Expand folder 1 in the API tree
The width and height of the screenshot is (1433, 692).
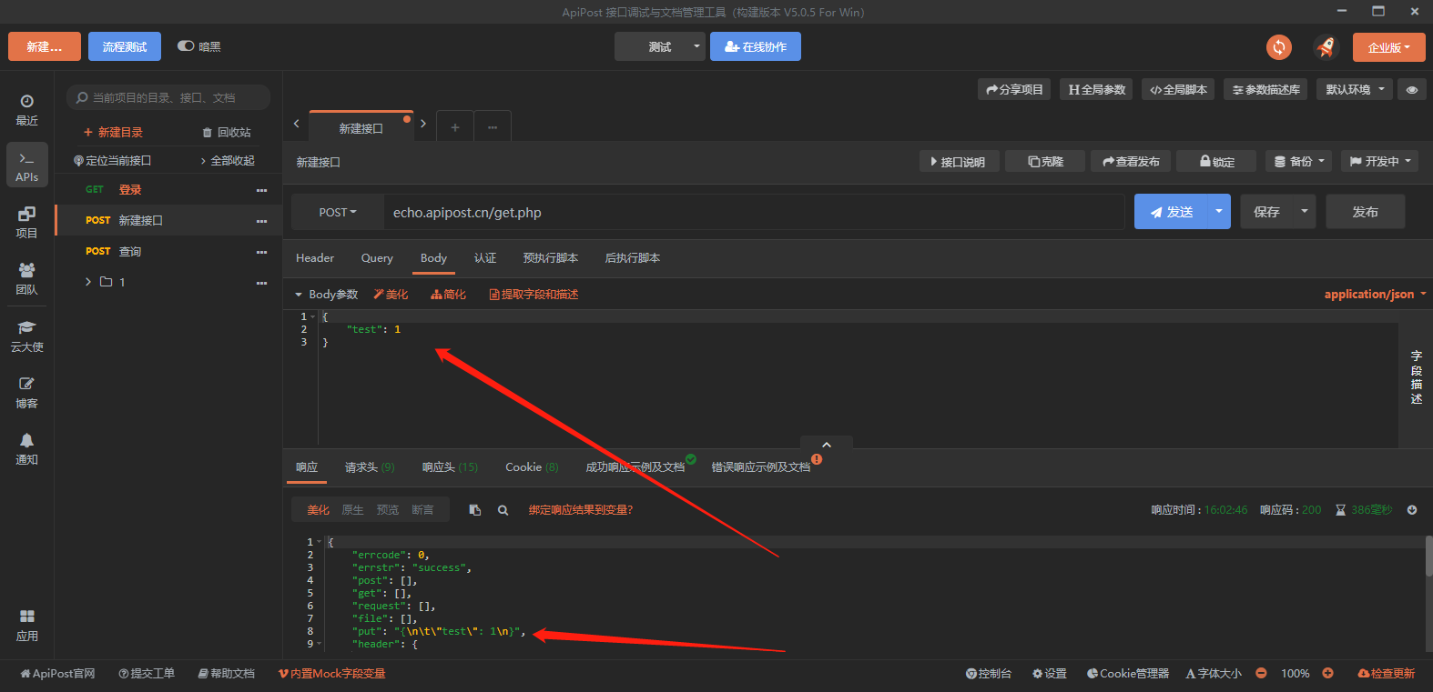tap(88, 282)
